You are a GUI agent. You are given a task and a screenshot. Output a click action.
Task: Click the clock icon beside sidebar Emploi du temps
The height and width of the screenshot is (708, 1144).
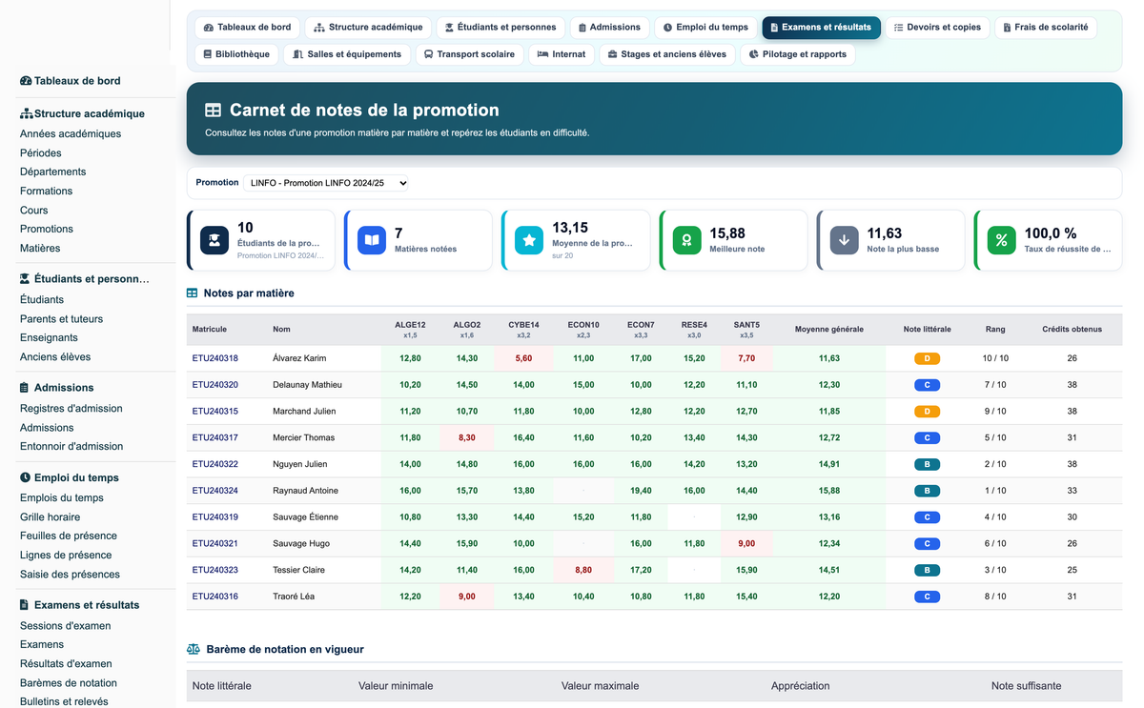tap(25, 477)
